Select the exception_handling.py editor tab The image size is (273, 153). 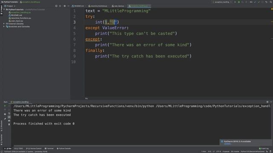(x=139, y=6)
